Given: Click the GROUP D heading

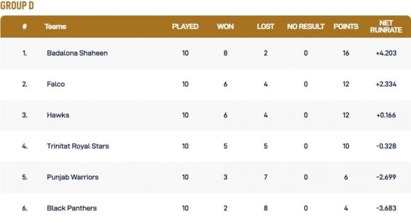Looking at the screenshot, I should (17, 6).
